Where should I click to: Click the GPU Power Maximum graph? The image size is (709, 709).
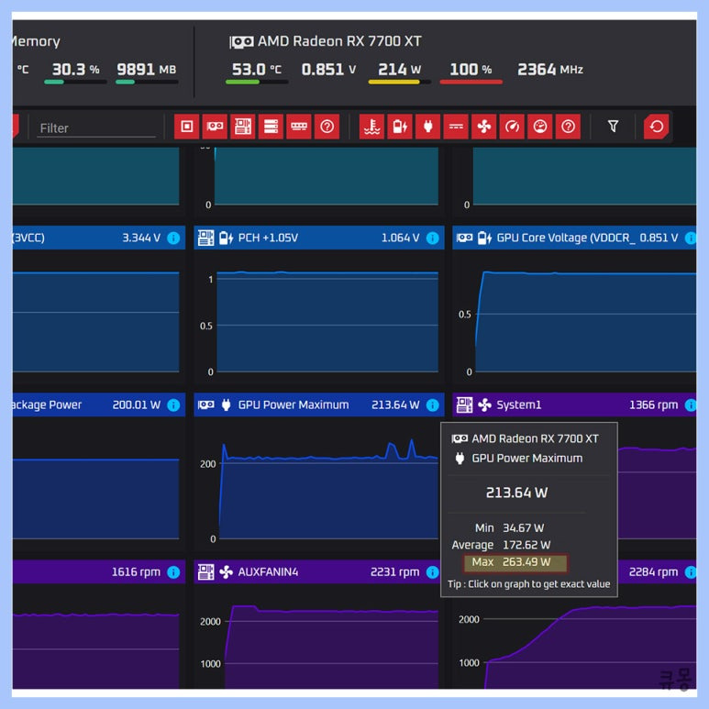328,488
